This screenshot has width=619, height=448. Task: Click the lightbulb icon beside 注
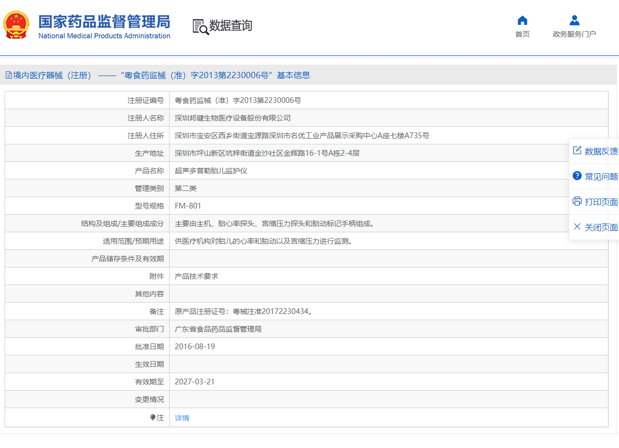point(153,417)
